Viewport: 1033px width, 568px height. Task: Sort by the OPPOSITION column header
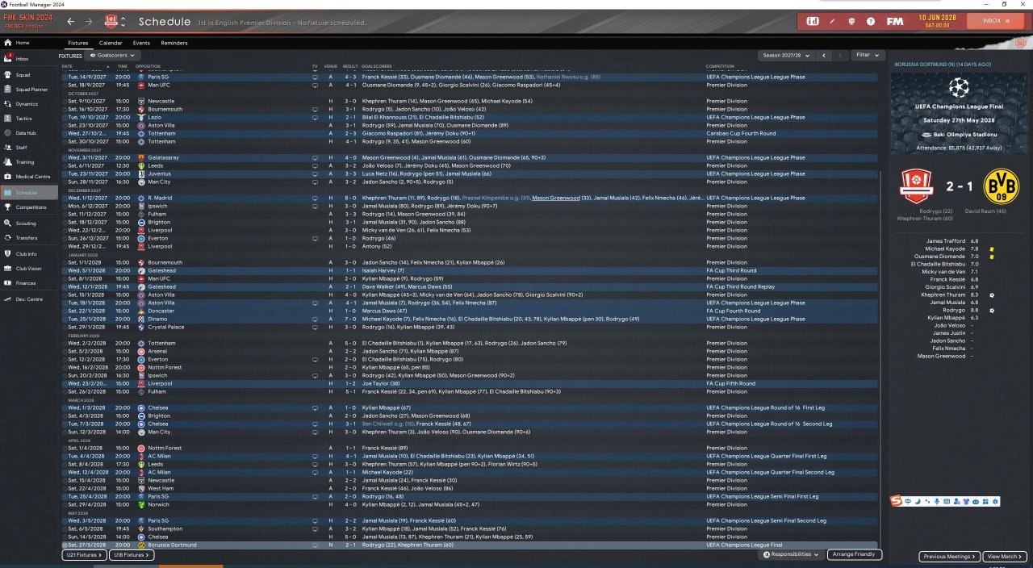148,66
